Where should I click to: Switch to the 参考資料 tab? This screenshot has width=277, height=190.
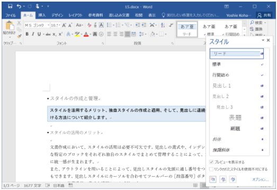(x=95, y=15)
